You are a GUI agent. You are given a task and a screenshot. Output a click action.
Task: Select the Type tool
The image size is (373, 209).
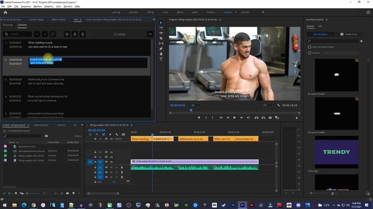(161, 59)
